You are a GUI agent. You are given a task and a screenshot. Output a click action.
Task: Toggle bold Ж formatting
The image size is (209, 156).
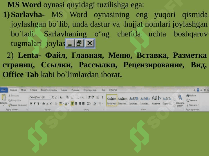[31, 103]
